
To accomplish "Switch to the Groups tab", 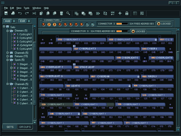I will [25, 127].
